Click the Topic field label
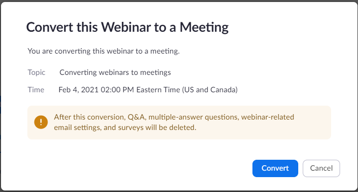The width and height of the screenshot is (358, 192). (36, 72)
